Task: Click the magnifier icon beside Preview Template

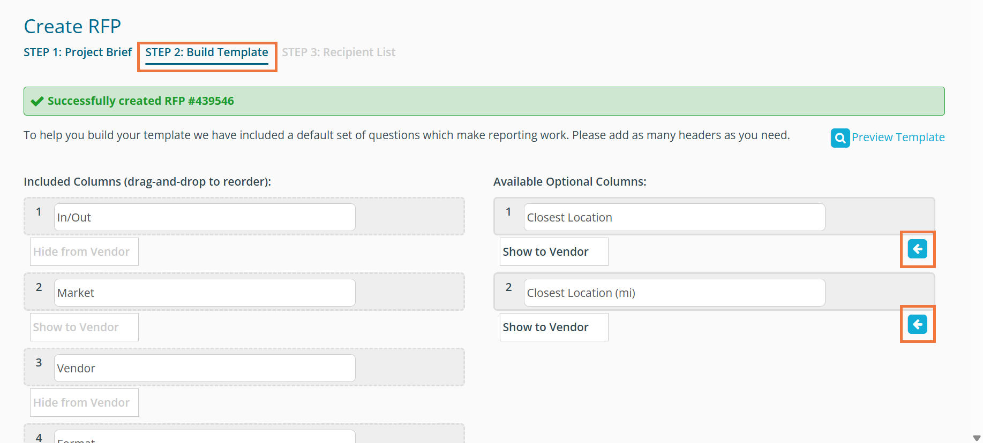Action: (x=840, y=138)
